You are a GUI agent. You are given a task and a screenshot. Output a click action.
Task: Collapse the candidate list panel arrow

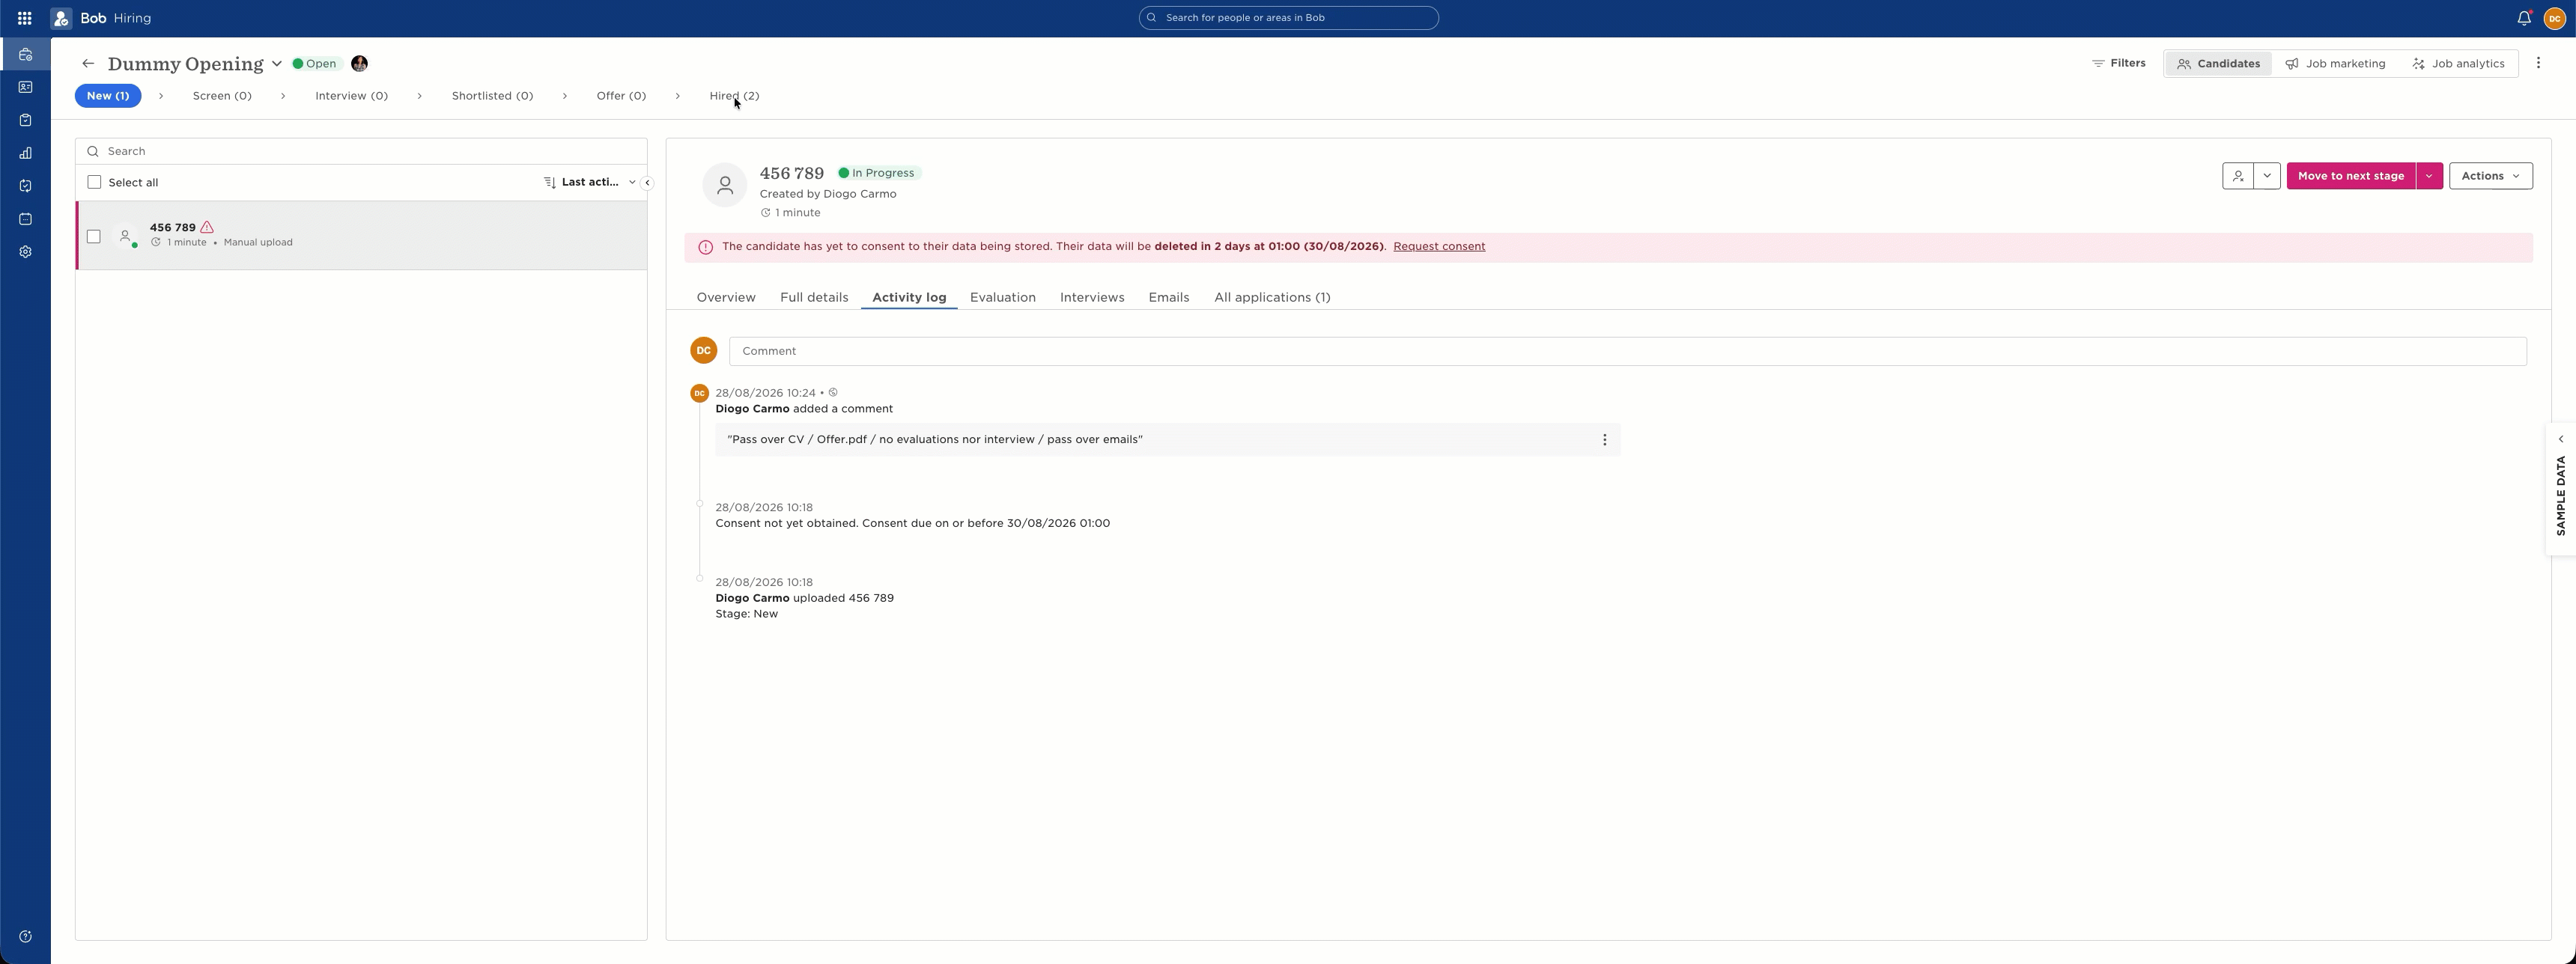tap(647, 183)
